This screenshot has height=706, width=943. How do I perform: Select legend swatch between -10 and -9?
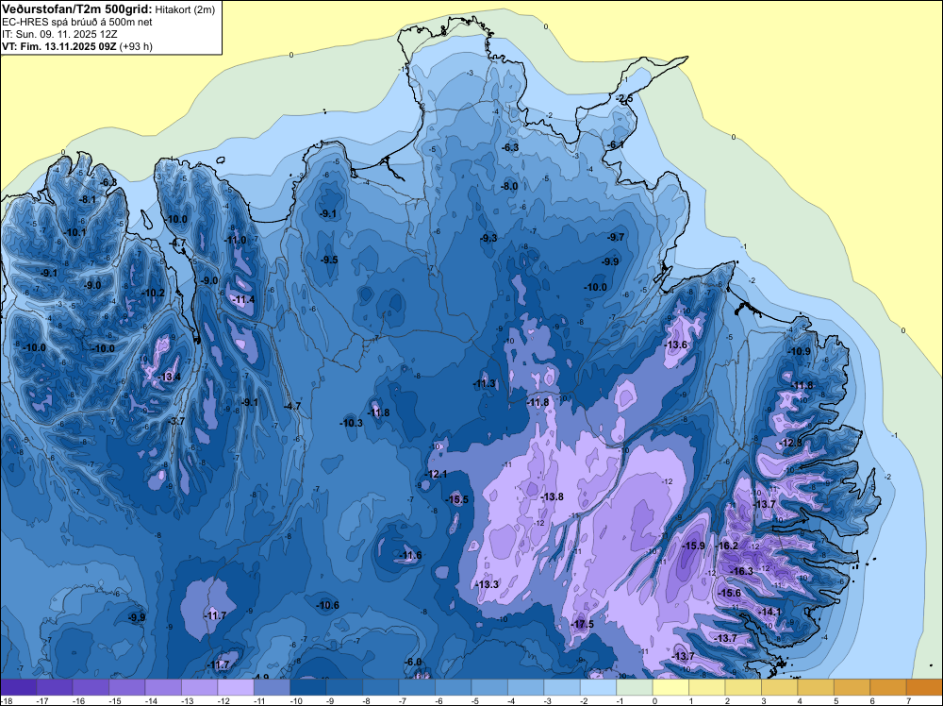tap(308, 687)
